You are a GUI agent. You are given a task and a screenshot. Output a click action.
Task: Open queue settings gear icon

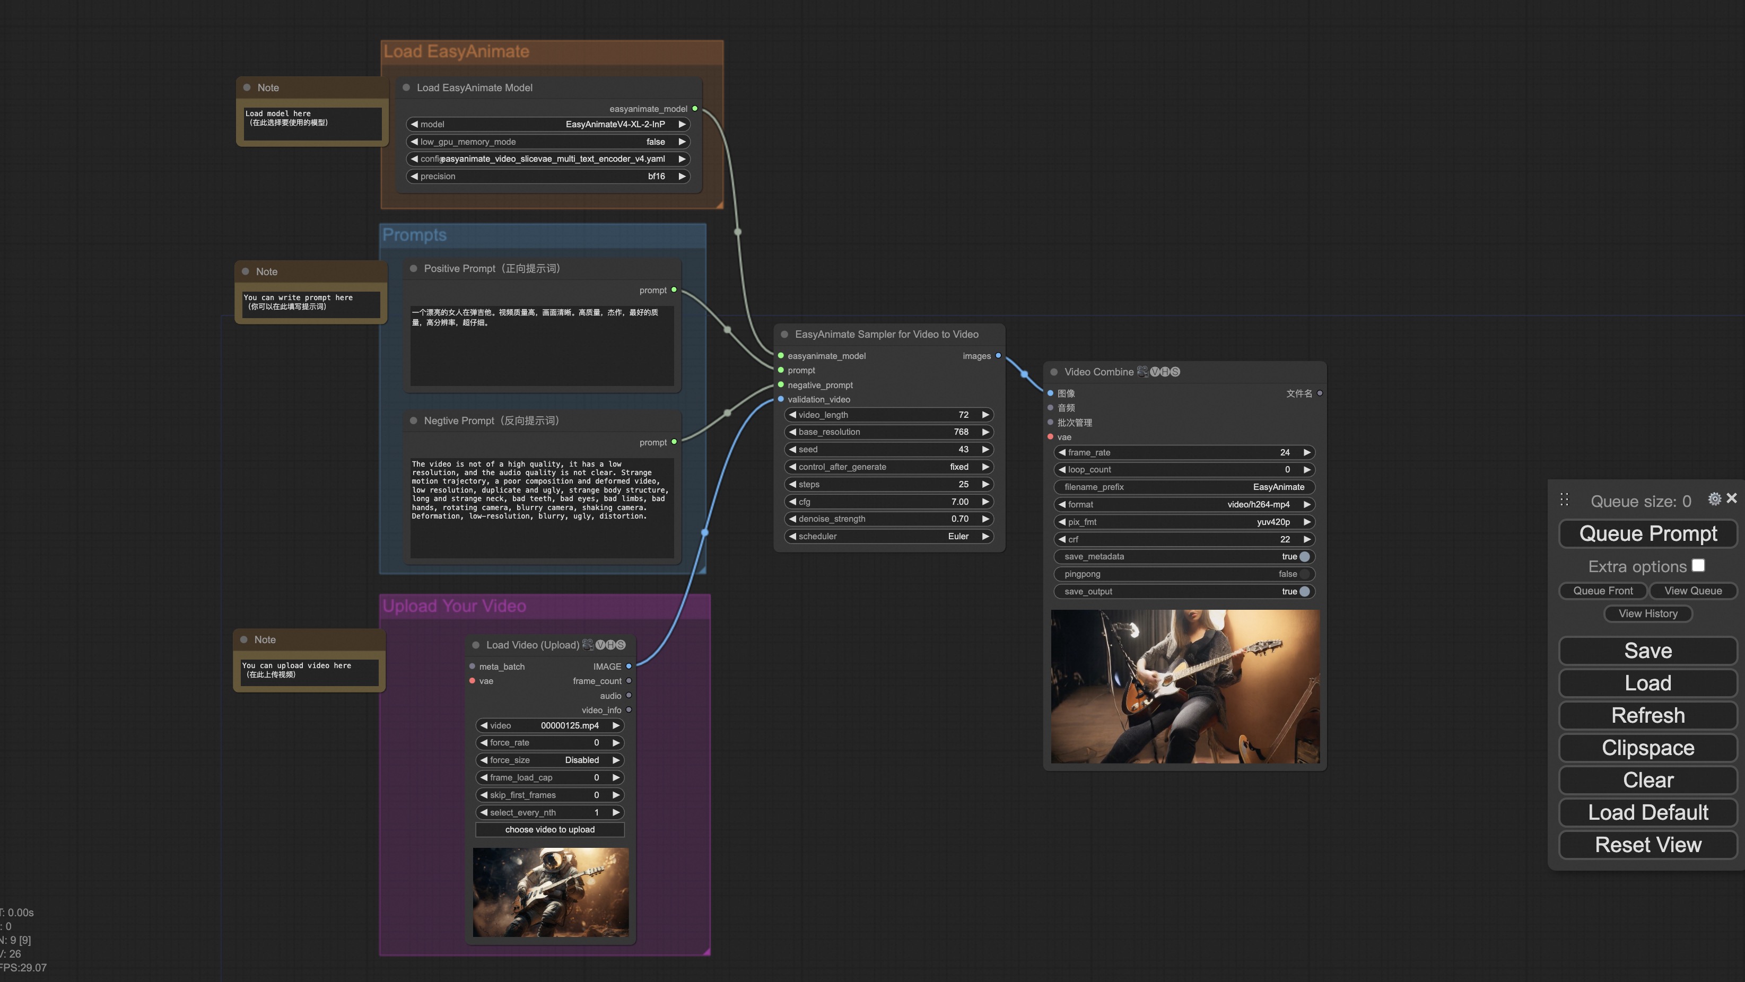[1715, 499]
